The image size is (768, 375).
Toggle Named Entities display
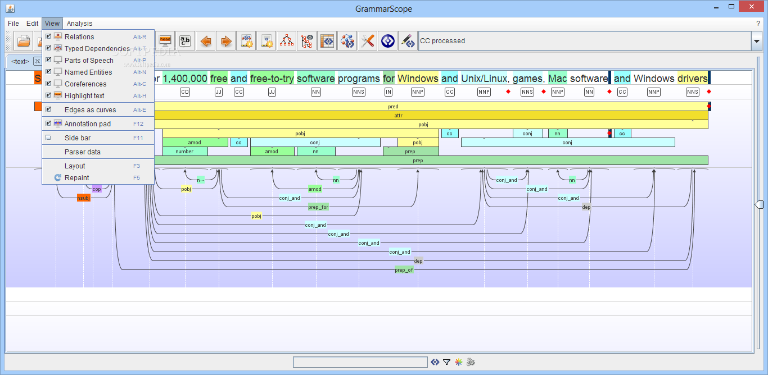click(x=98, y=72)
